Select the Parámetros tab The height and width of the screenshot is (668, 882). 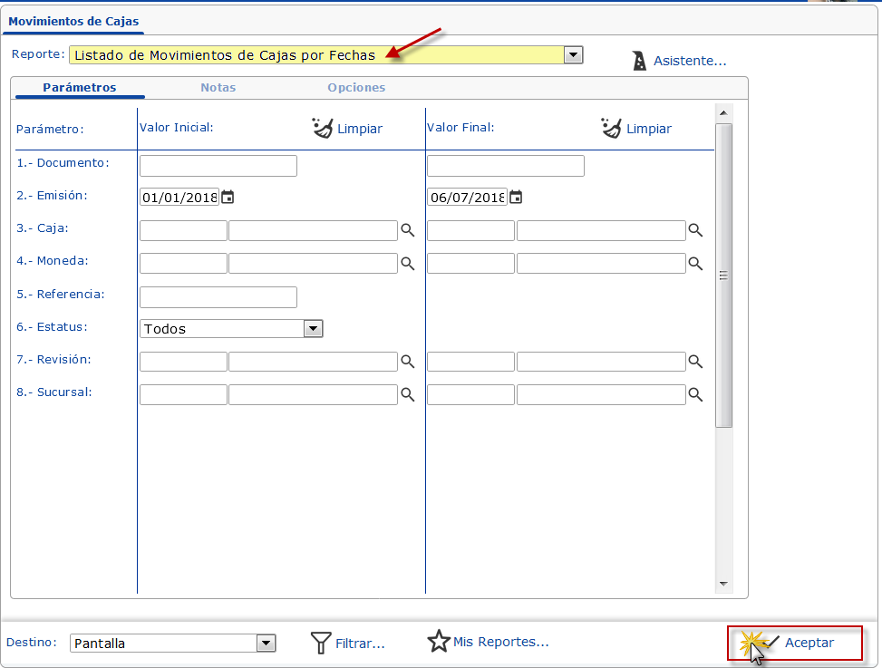[79, 88]
